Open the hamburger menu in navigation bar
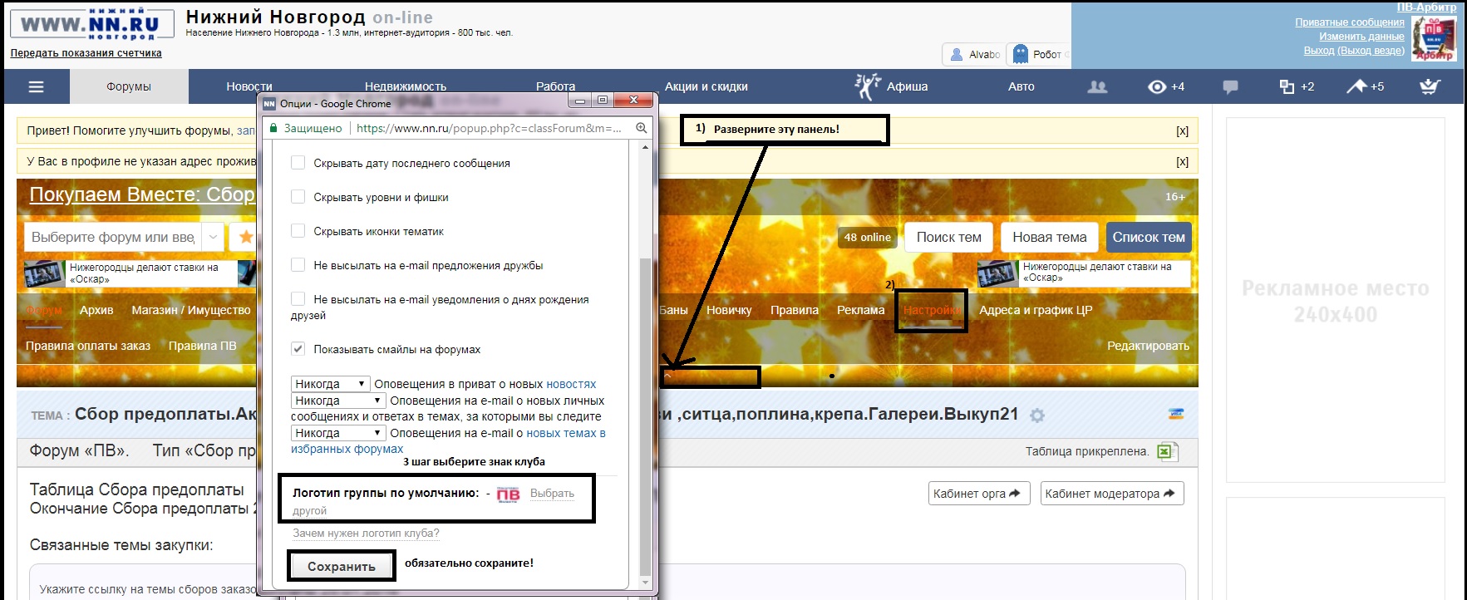Viewport: 1467px width, 600px height. 36,86
